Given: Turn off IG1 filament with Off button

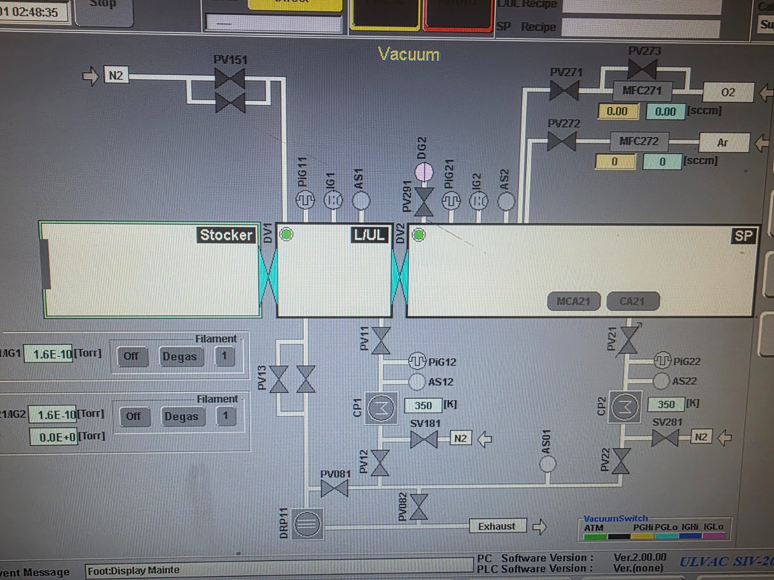Looking at the screenshot, I should point(132,356).
